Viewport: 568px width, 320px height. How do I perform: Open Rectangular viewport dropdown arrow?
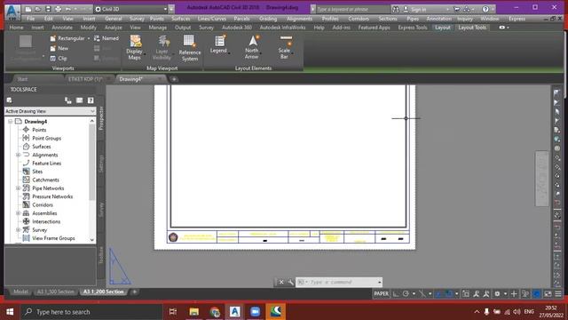pyautogui.click(x=89, y=38)
